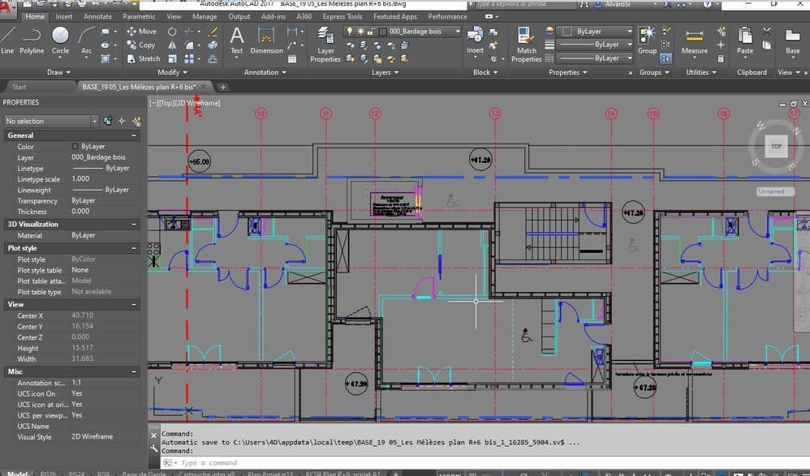Switch to the Model layout tab
This screenshot has width=810, height=476.
[17, 471]
